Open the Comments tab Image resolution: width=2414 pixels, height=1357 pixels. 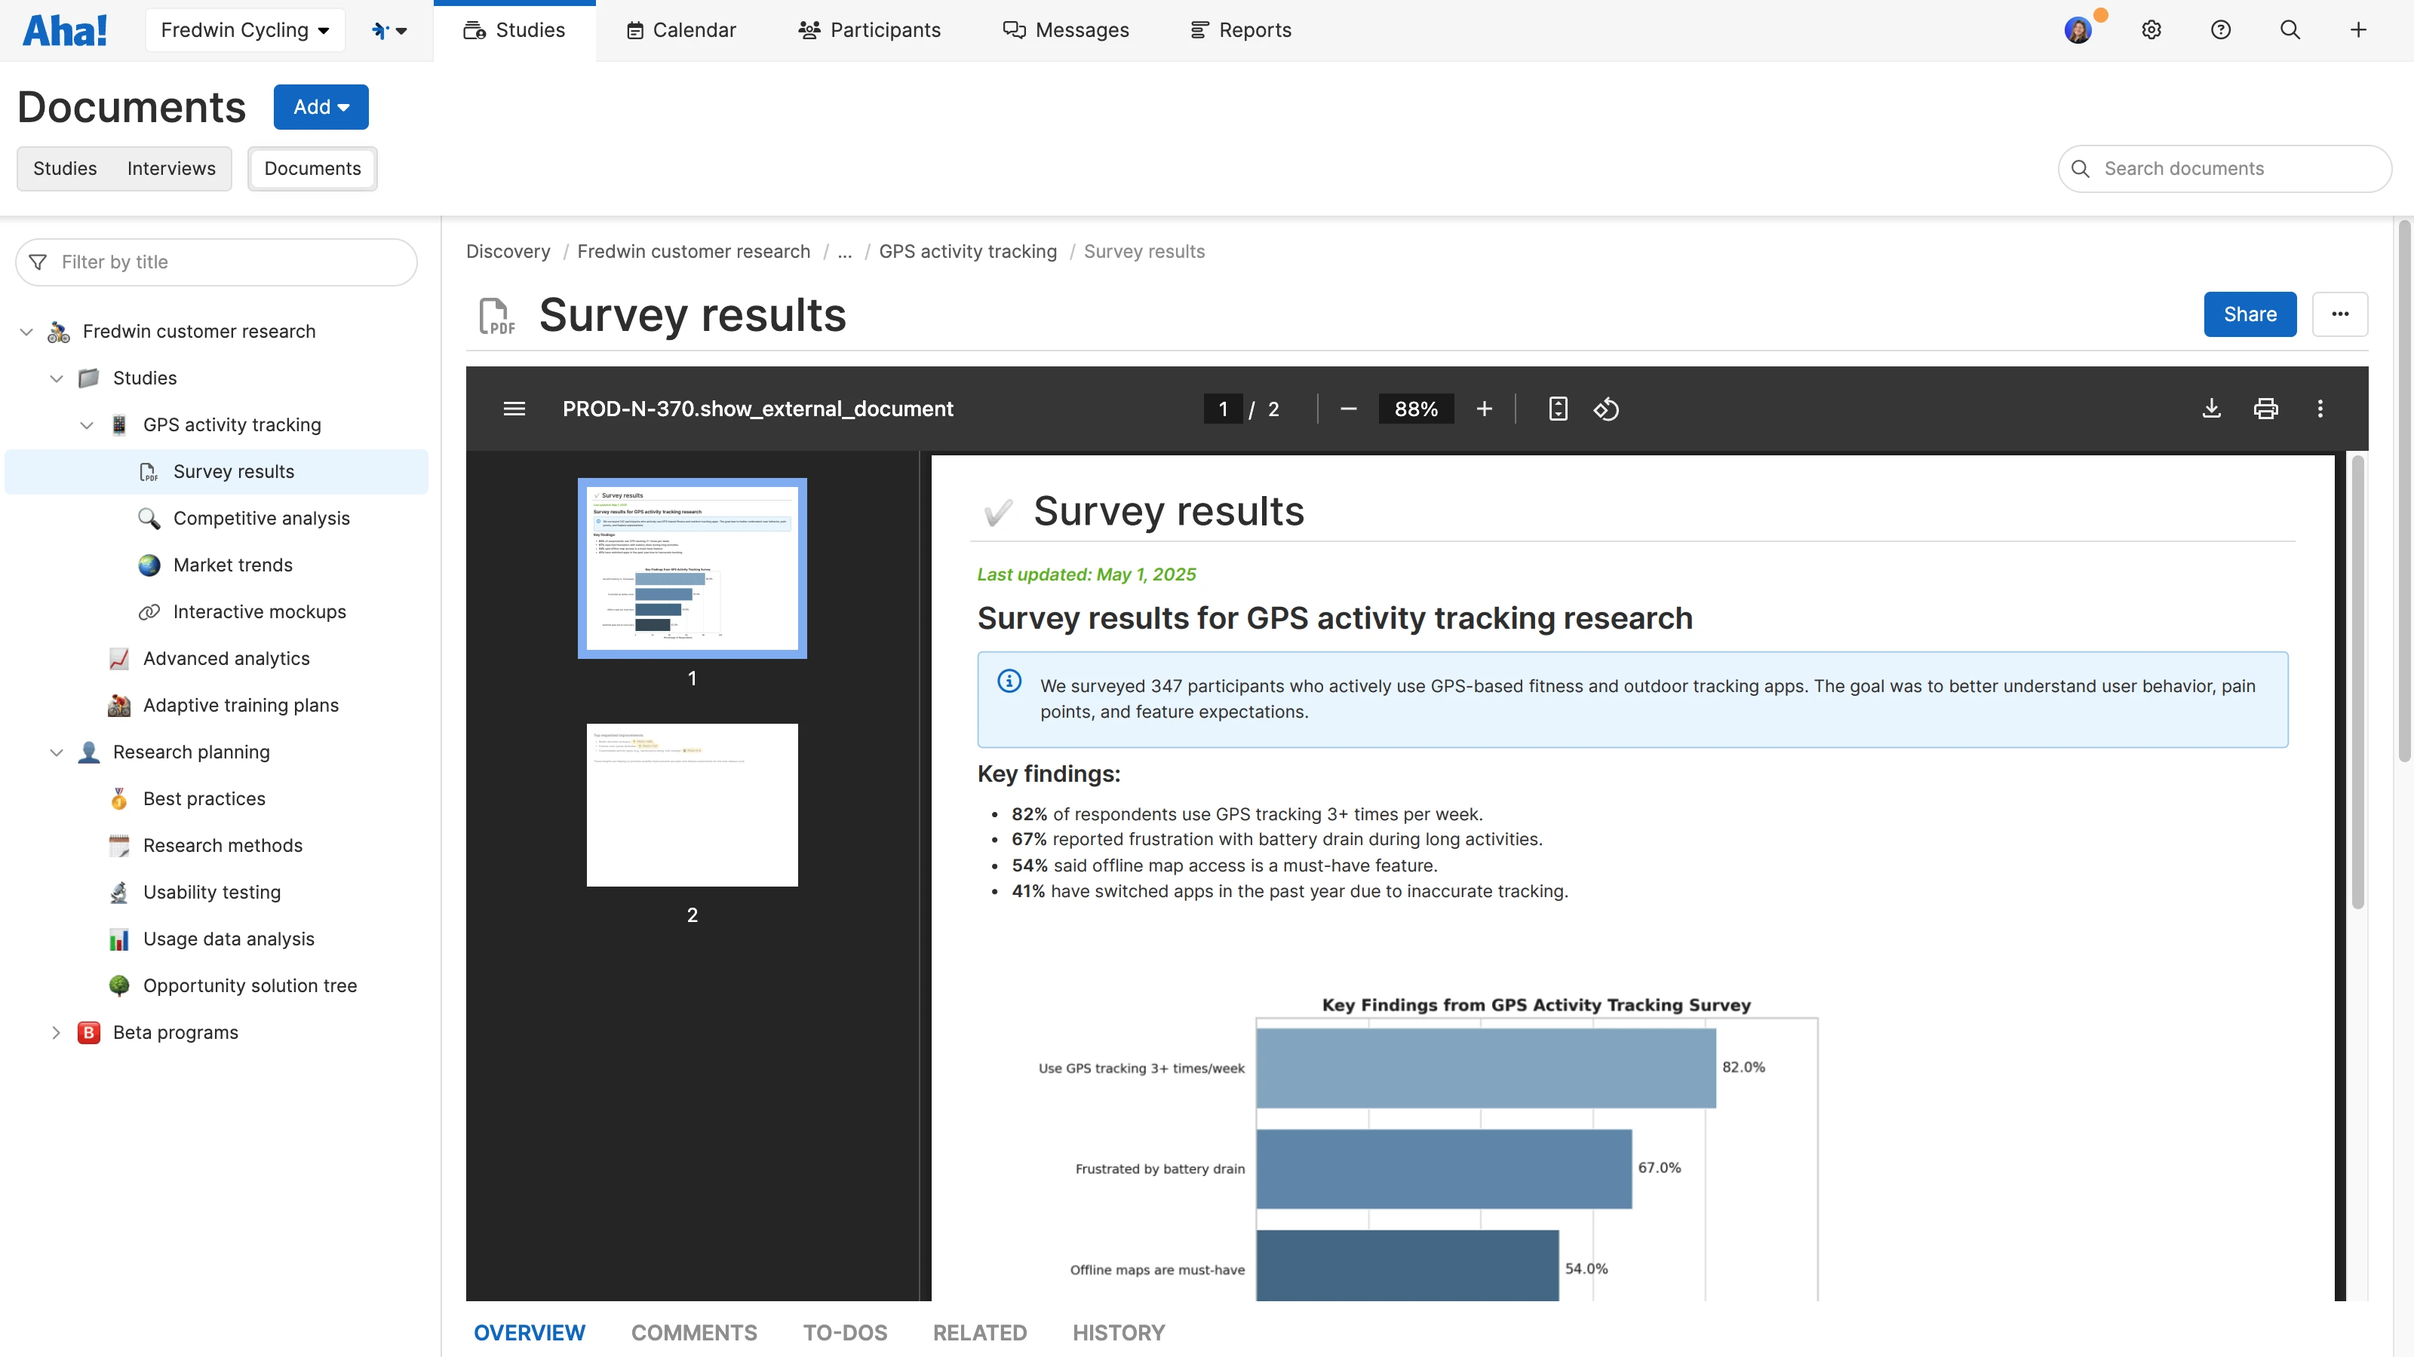693,1331
